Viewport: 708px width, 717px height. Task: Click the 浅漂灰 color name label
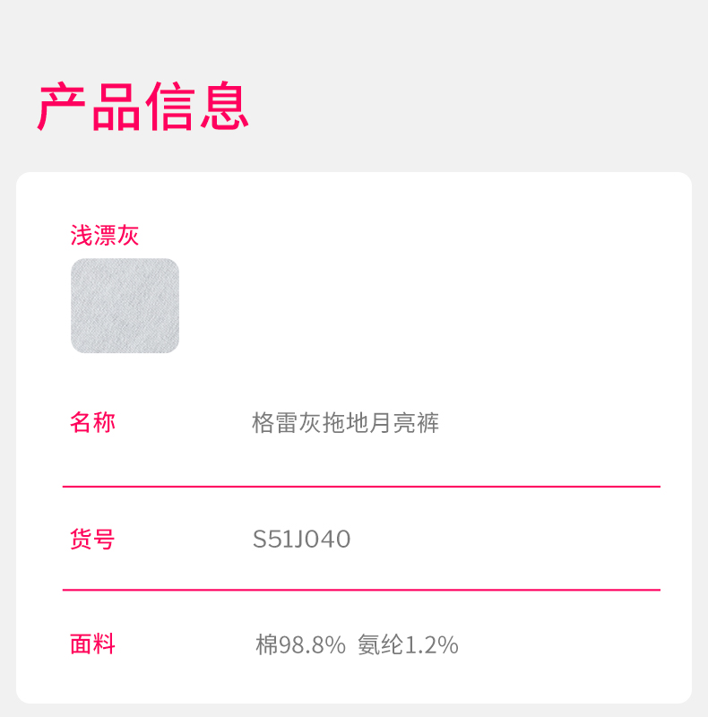tap(105, 236)
